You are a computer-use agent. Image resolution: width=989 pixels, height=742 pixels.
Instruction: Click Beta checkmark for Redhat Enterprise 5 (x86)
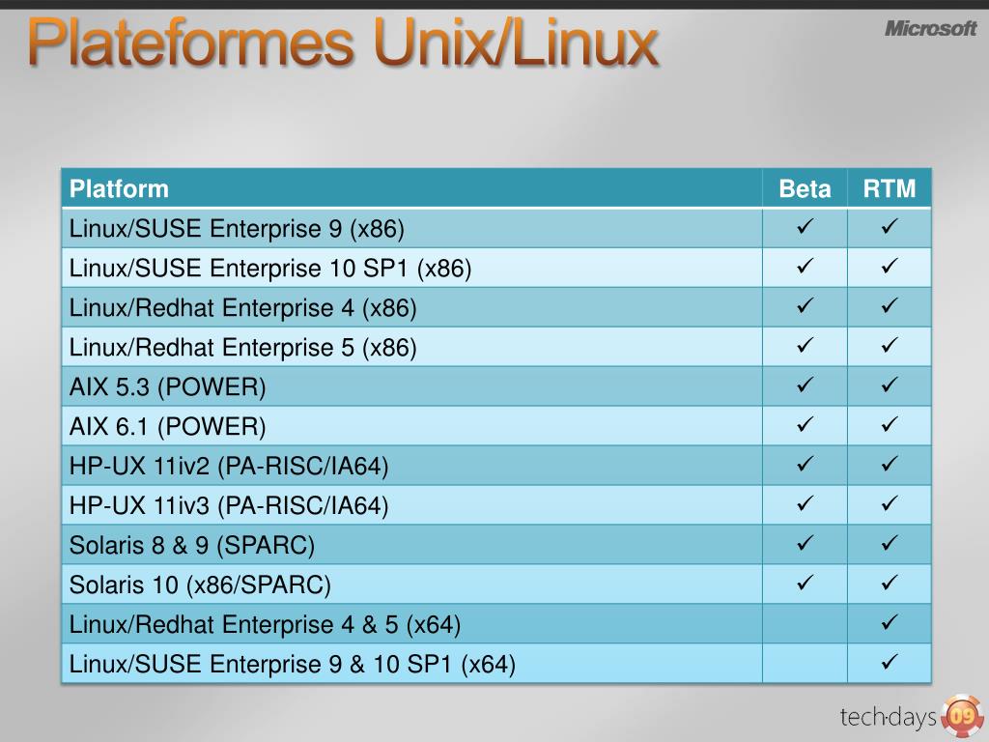805,345
